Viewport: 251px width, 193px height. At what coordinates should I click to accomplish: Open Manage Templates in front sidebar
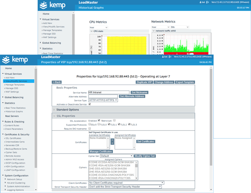tap(15, 85)
